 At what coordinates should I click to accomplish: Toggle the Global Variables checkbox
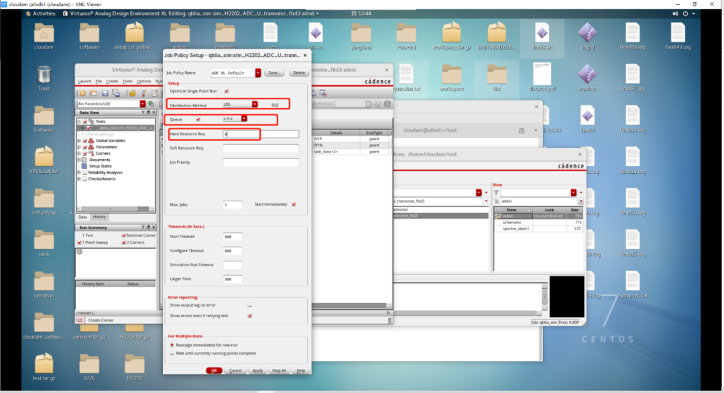[85, 140]
